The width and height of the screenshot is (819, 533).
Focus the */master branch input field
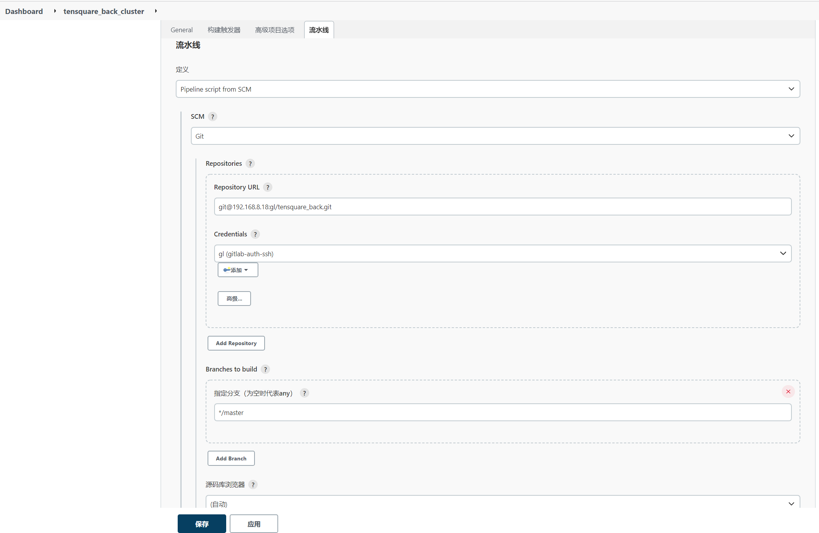[502, 412]
